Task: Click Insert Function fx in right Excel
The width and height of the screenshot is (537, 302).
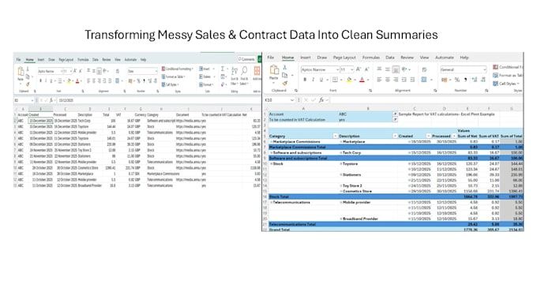Action: [321, 100]
